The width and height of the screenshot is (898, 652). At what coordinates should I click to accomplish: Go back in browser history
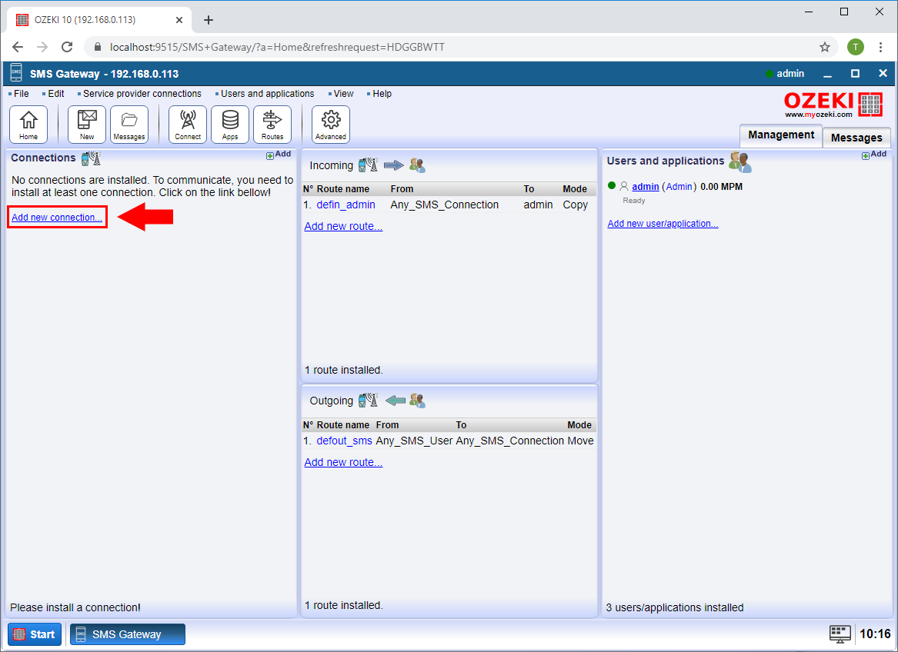pyautogui.click(x=18, y=47)
